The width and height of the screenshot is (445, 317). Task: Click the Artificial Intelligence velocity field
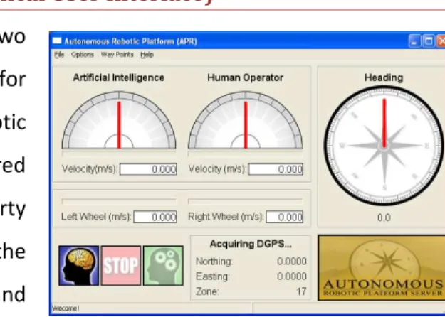click(x=148, y=169)
